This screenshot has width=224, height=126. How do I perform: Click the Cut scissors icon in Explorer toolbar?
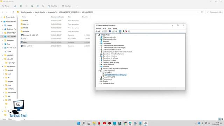point(15,6)
